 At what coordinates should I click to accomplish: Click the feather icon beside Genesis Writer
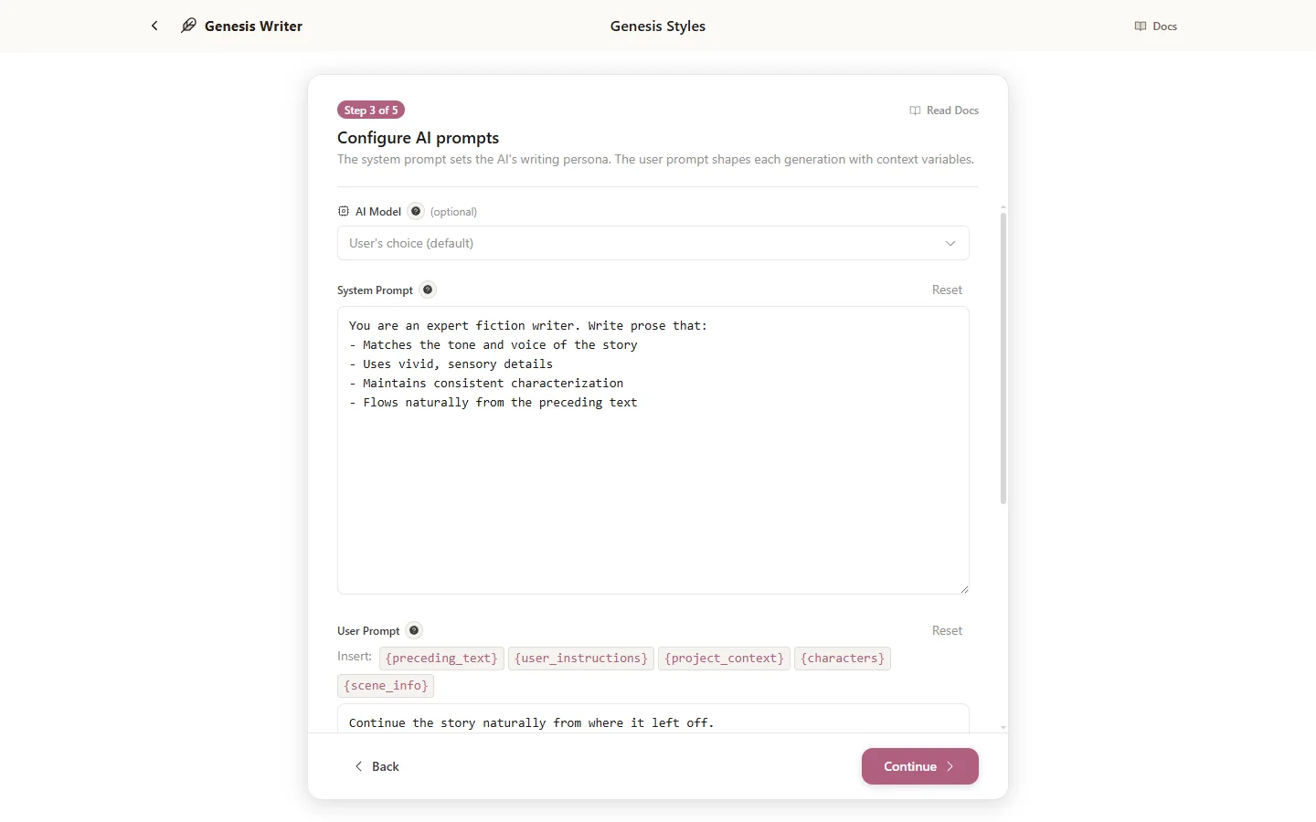[187, 26]
